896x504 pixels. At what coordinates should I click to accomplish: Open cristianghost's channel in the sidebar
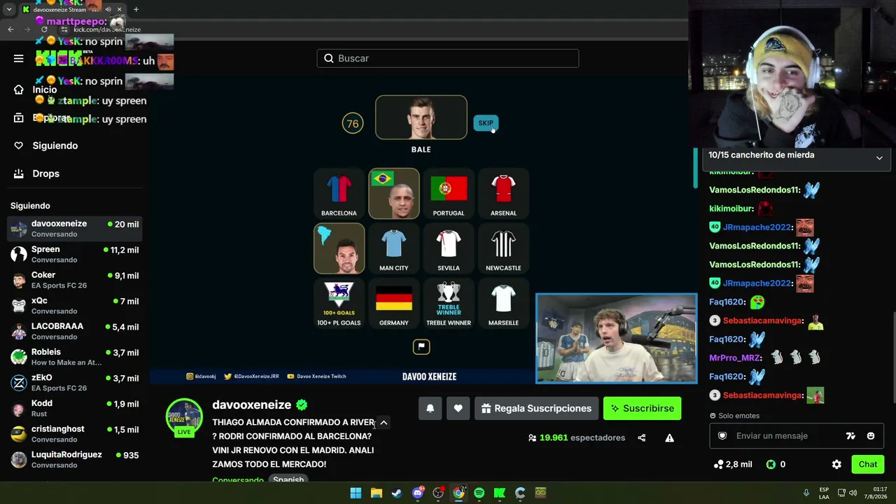tap(74, 434)
